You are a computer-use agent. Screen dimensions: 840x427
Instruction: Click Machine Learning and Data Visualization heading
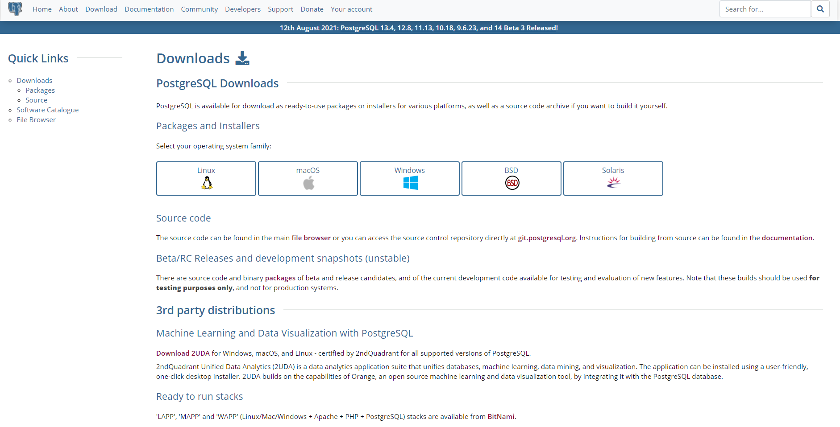pos(285,333)
